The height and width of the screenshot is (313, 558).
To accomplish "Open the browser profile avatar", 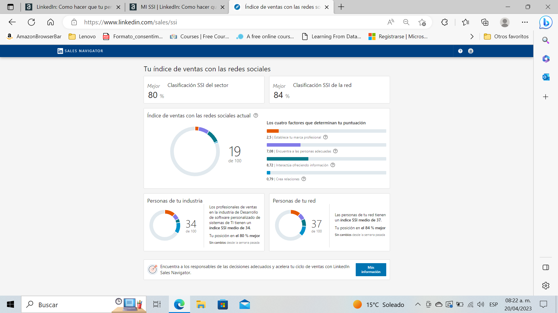I will point(505,22).
